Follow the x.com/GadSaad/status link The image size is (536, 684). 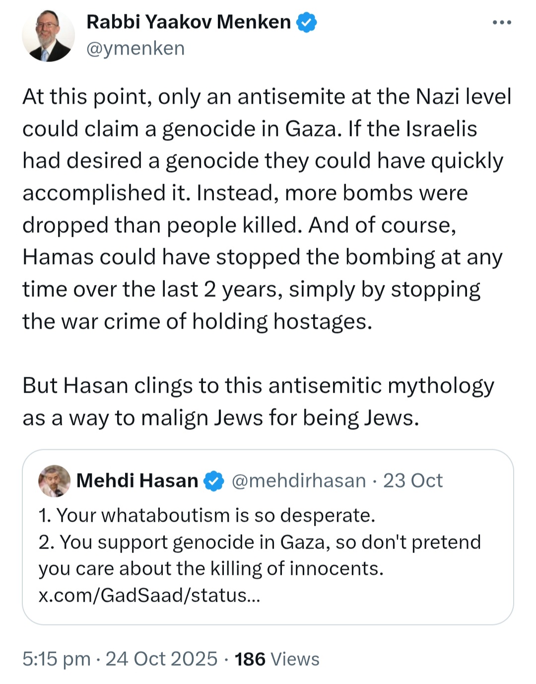point(149,595)
